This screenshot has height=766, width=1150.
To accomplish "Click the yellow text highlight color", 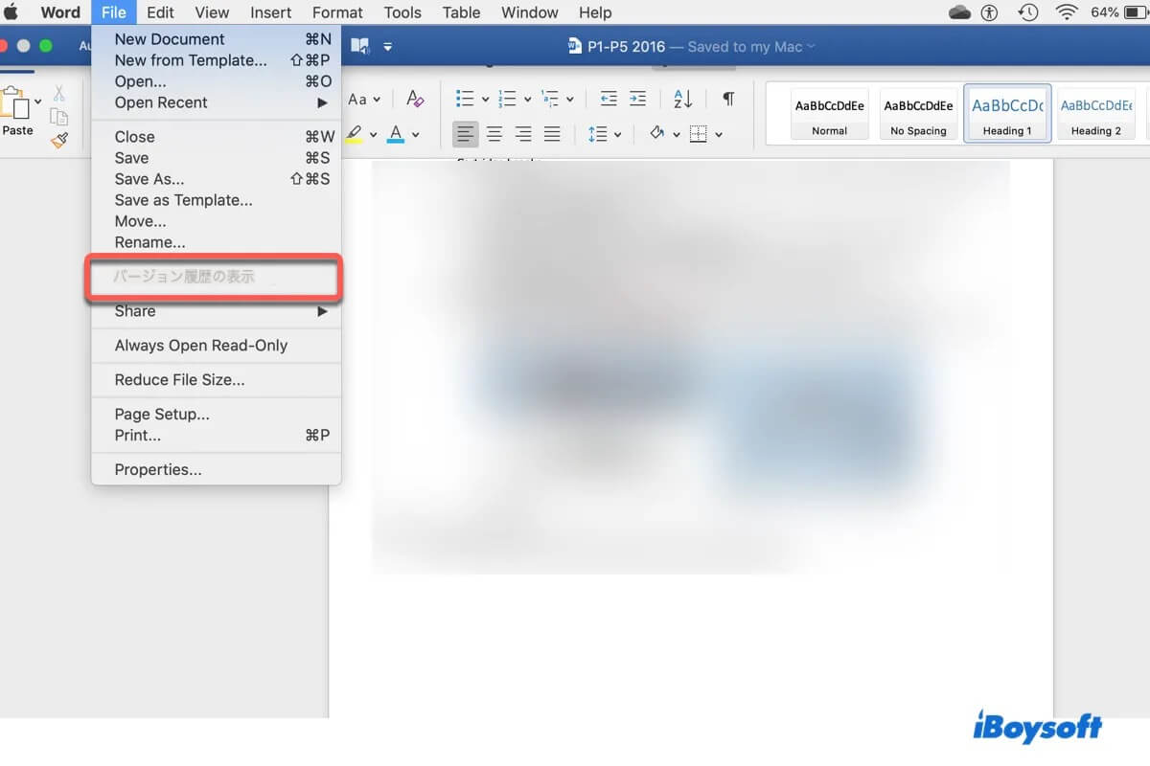I will point(354,134).
